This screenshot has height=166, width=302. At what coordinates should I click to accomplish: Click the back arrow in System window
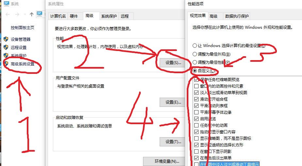click(8, 14)
